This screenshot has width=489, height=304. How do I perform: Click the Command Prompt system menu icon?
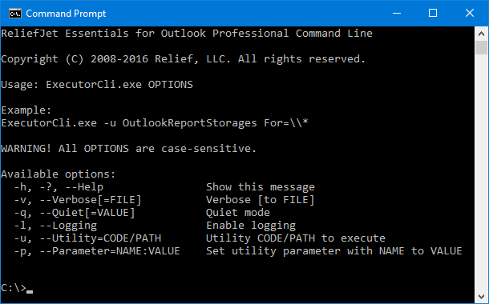[x=14, y=14]
